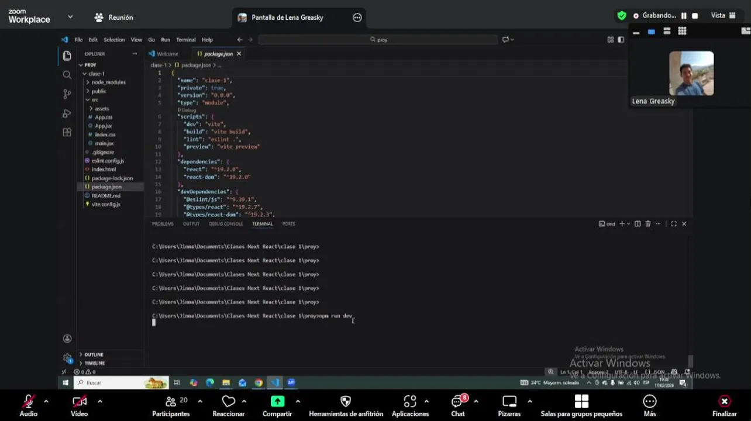751x421 pixels.
Task: Open terminal panel more actions ellipsis
Action: 658,224
